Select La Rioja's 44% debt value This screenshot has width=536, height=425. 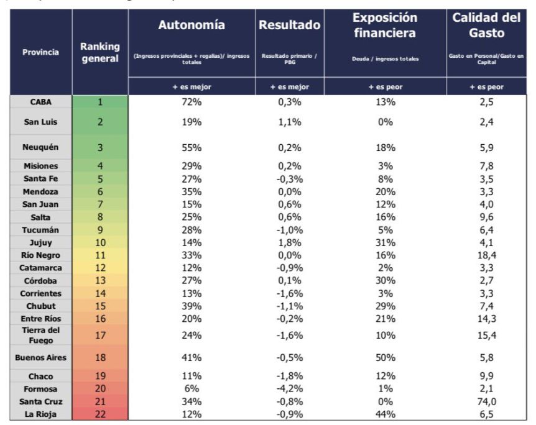click(385, 414)
